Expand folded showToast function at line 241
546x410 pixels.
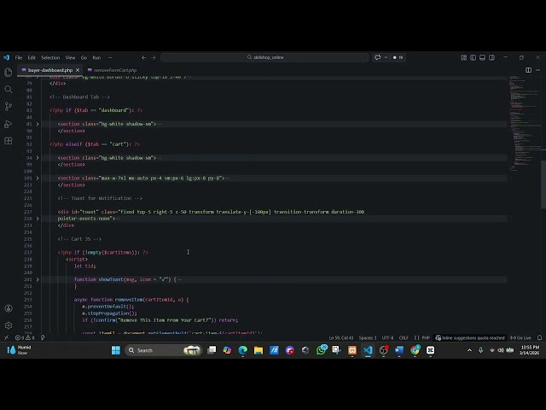coord(38,279)
